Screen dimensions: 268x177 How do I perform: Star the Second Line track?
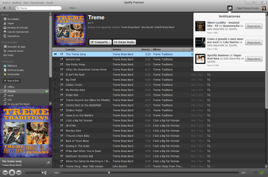55,59
